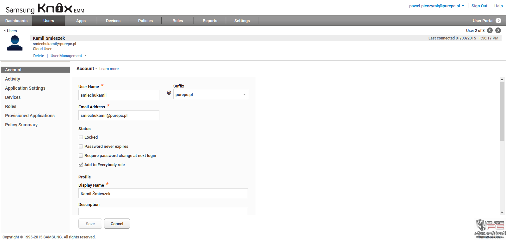The width and height of the screenshot is (506, 240).
Task: Click scrollbar up arrow in account form
Action: click(502, 80)
